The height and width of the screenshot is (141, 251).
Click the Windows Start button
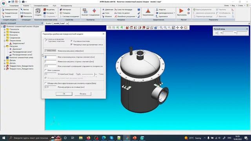tap(4, 138)
